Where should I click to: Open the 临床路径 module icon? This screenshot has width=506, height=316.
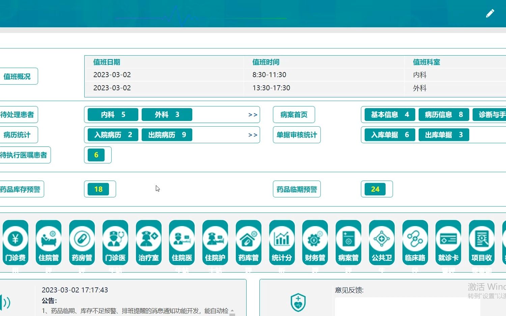[x=415, y=242]
